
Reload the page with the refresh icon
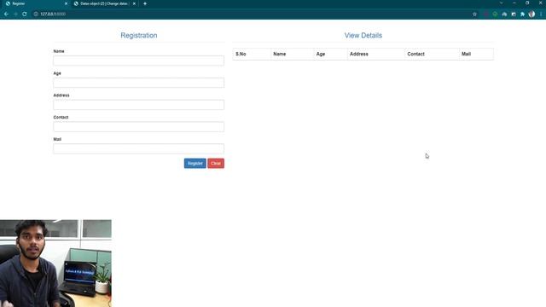pyautogui.click(x=25, y=14)
